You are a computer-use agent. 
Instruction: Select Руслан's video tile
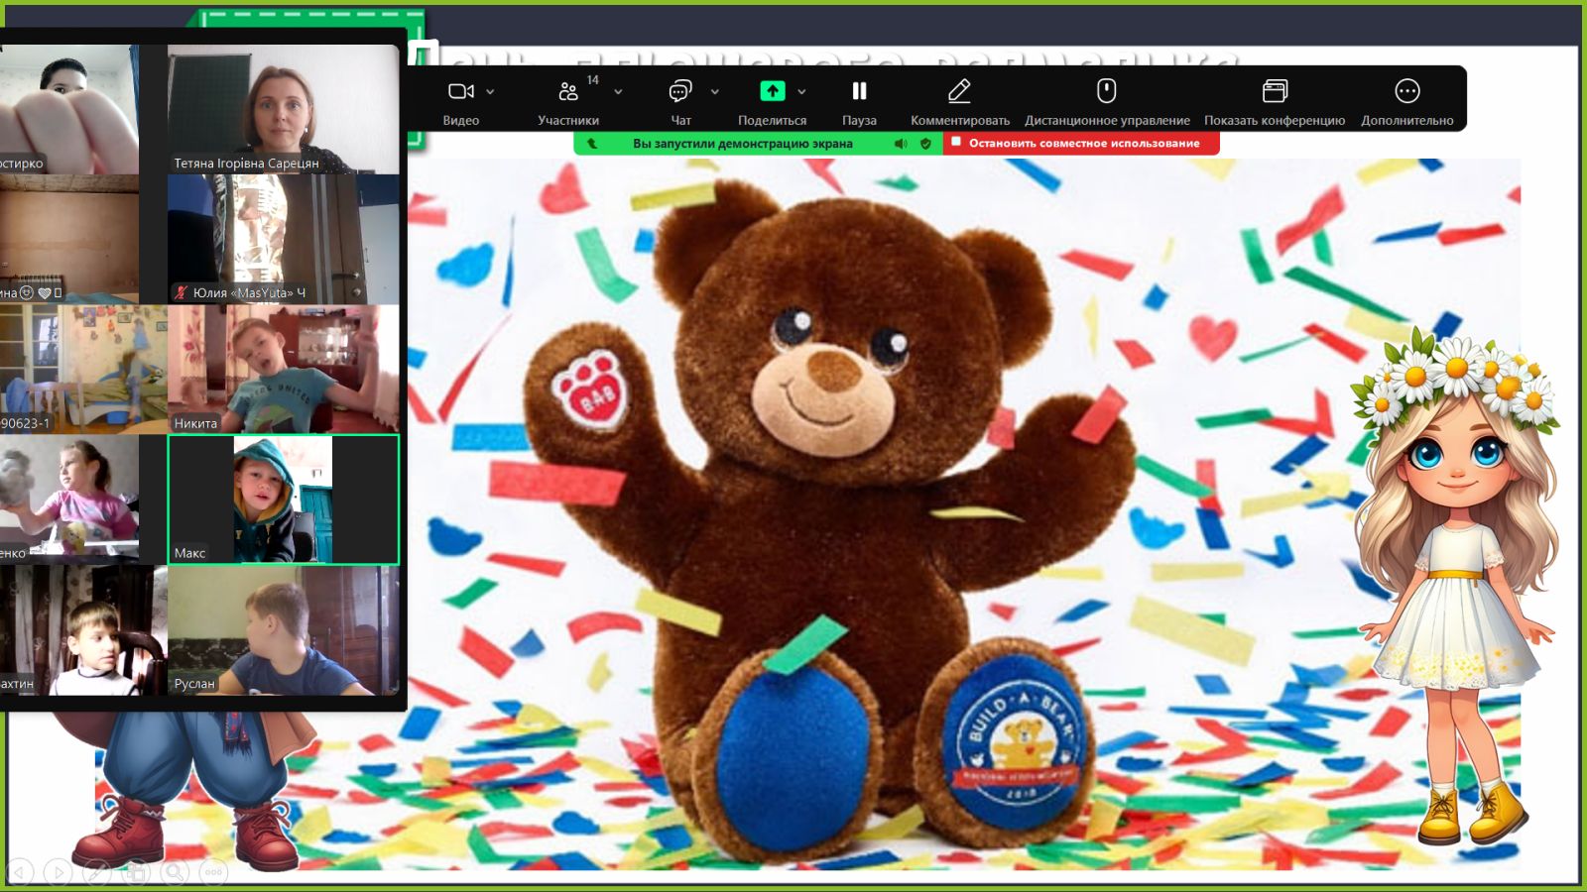click(284, 630)
